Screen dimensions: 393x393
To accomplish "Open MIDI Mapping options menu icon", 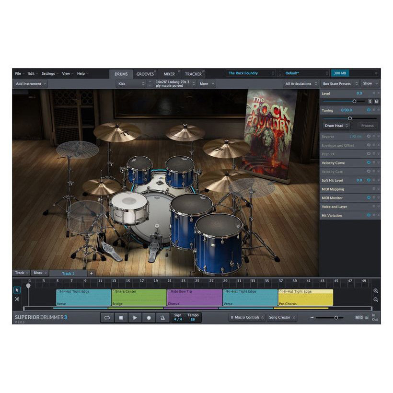I will tap(373, 189).
